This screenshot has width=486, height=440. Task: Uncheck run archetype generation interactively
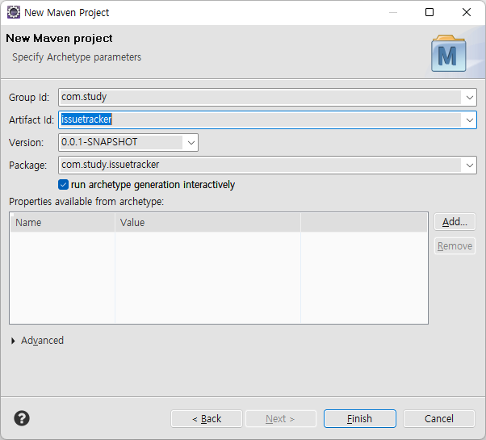click(x=63, y=185)
